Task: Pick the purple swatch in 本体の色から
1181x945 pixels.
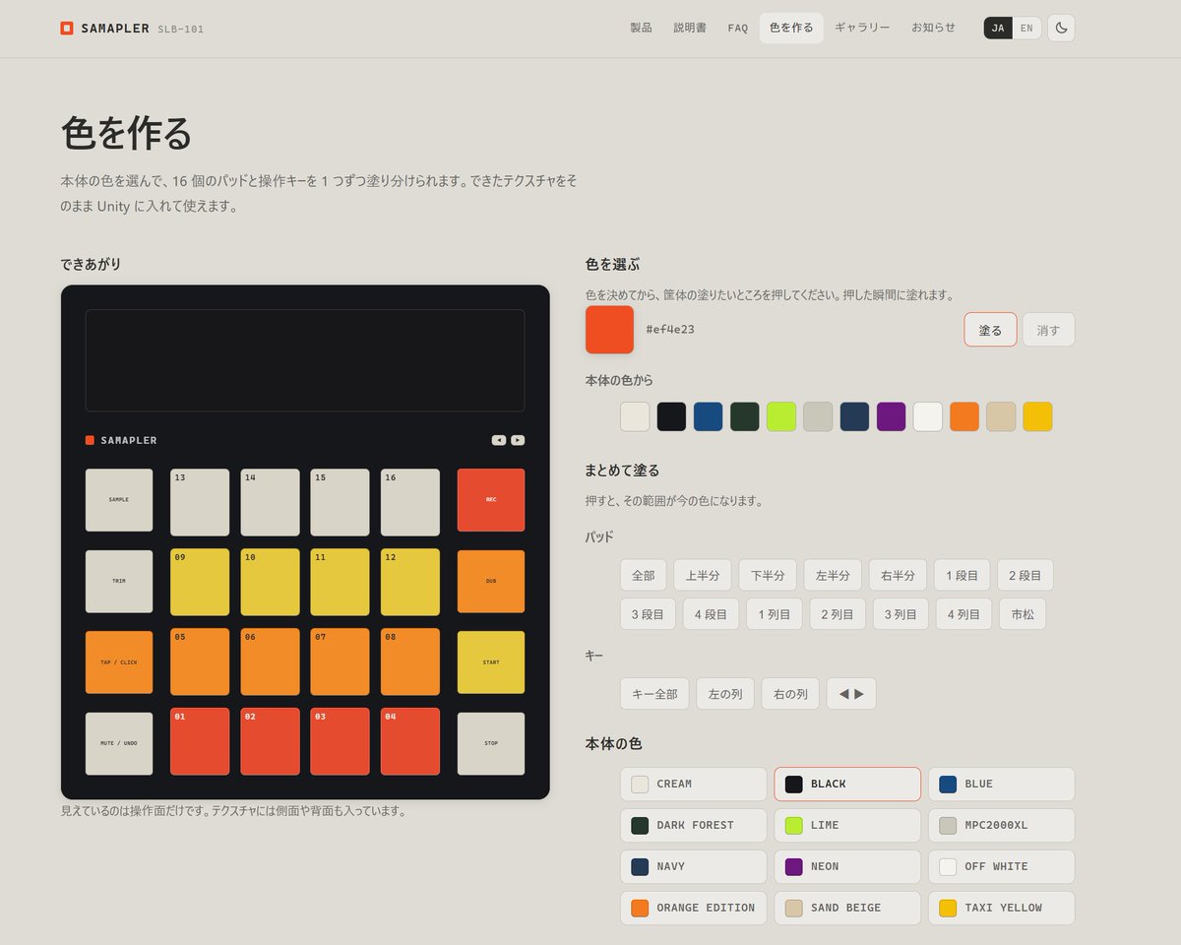Action: click(891, 416)
